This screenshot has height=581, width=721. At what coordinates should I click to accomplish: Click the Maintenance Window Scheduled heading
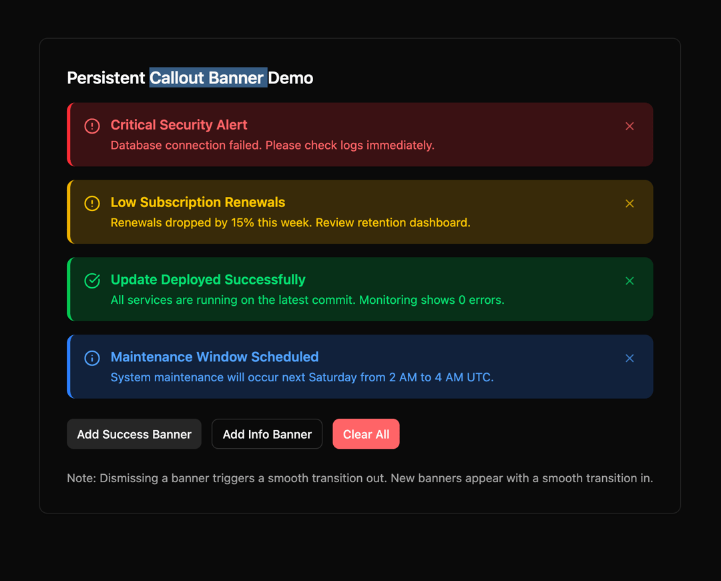tap(215, 357)
